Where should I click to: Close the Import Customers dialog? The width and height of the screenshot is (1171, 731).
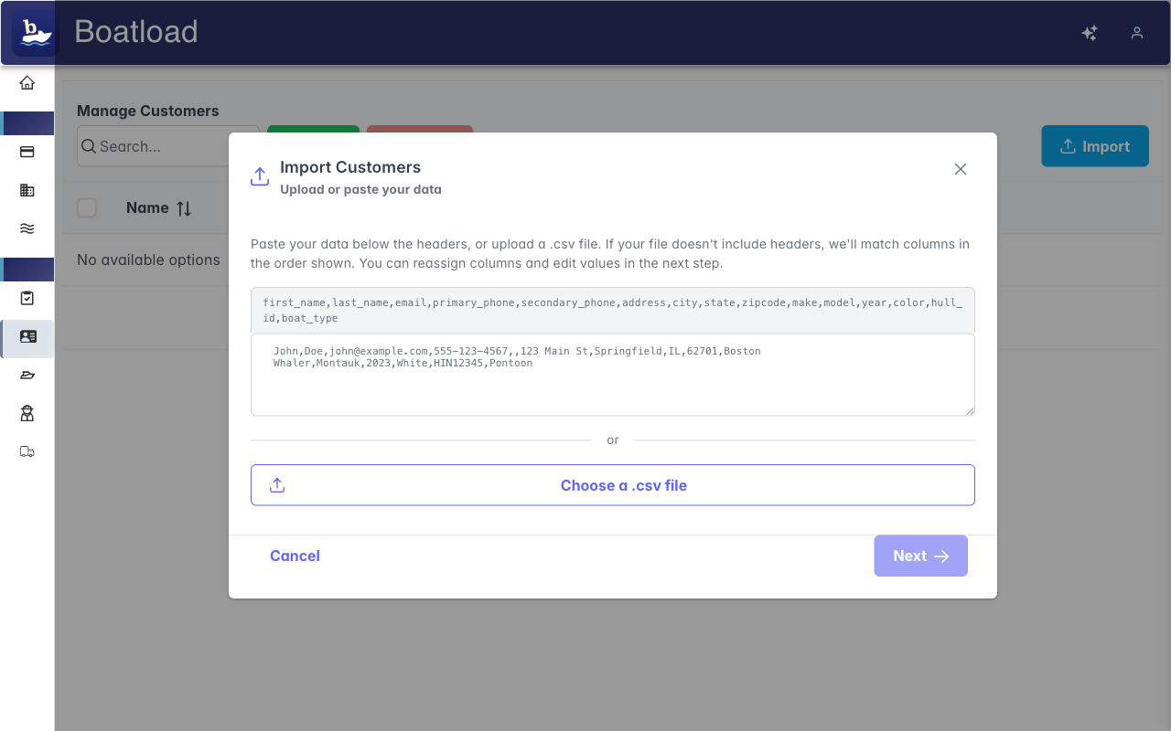click(961, 169)
